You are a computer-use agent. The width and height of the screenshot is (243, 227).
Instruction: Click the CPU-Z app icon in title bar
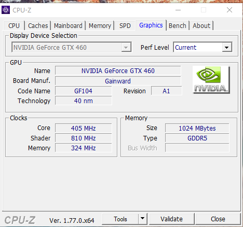(6, 10)
